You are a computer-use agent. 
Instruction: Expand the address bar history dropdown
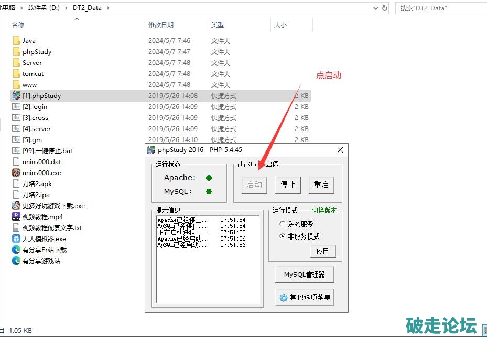(375, 8)
